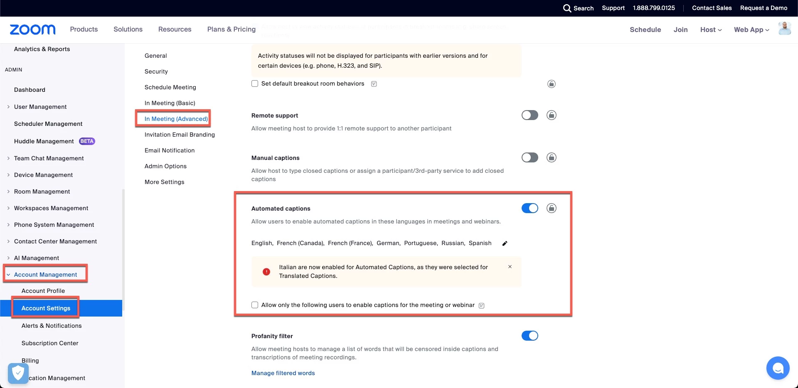Go to General settings section
Image resolution: width=798 pixels, height=388 pixels.
pos(156,56)
